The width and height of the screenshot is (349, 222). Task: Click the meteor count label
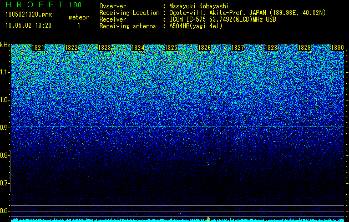(x=79, y=17)
